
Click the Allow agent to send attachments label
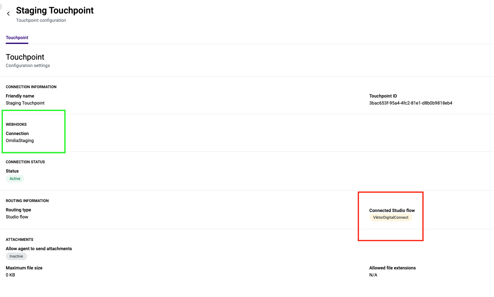click(x=39, y=249)
